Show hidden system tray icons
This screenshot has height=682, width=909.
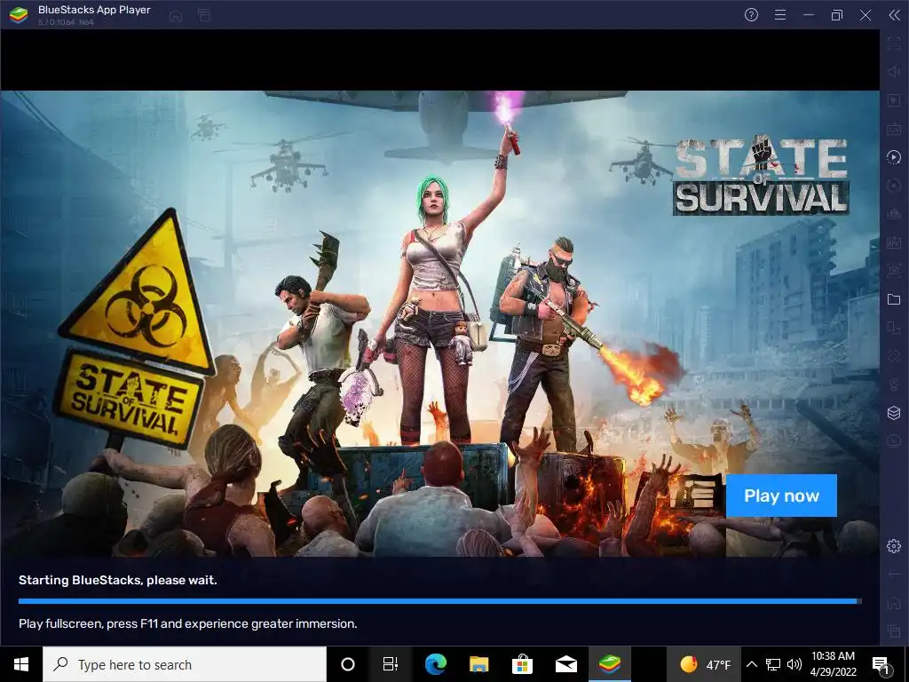(x=751, y=664)
